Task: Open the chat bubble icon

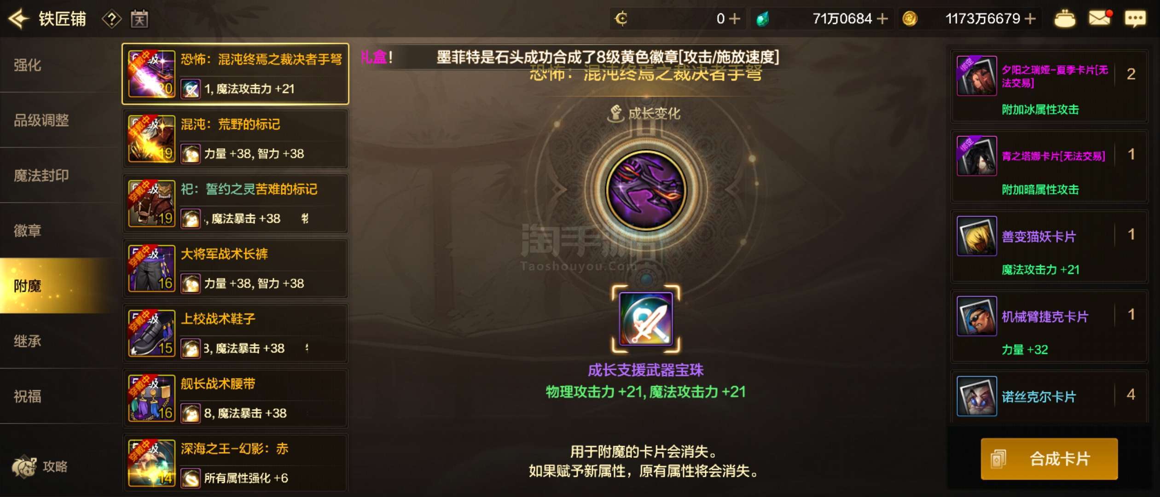Action: click(x=1135, y=19)
